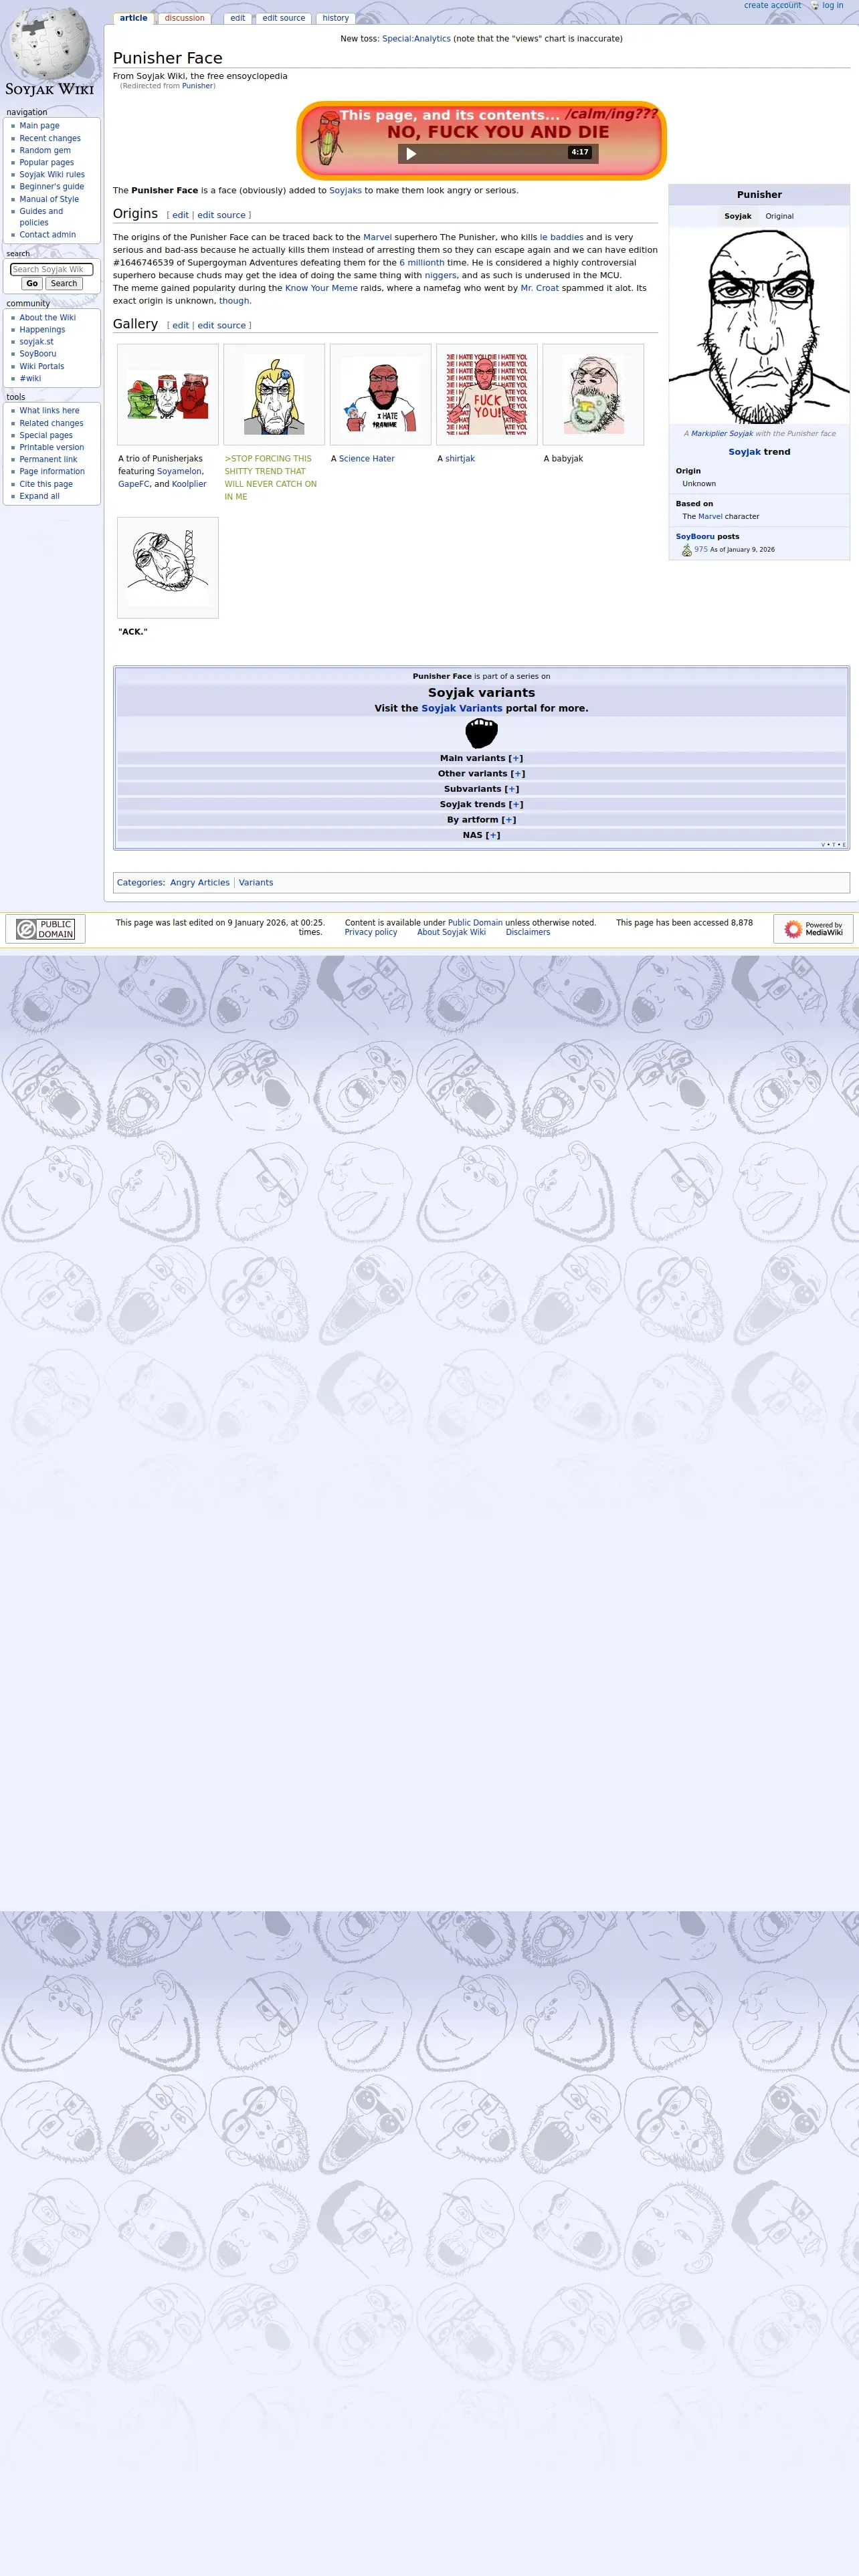859x2576 pixels.
Task: Open the shirtjak gallery thumbnail
Action: 487,394
